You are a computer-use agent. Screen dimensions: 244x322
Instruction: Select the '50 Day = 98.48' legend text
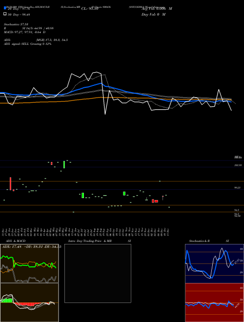(19, 14)
